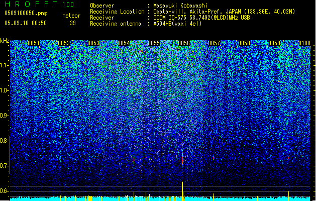Click the 0056 time marker
This screenshot has height=201, width=316.
[x=184, y=43]
